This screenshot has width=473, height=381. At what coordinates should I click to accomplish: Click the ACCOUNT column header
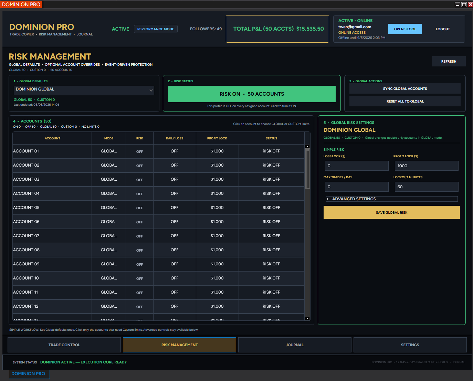(52, 138)
